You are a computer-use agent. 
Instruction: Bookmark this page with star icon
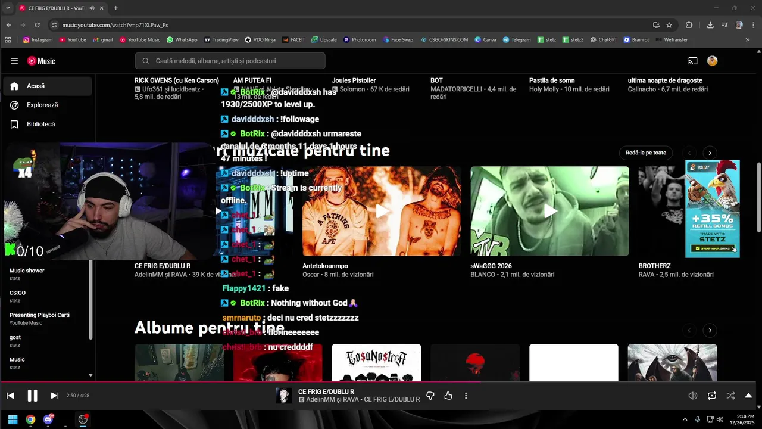pos(669,25)
